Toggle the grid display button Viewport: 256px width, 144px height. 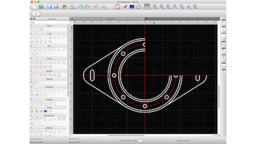point(147,6)
